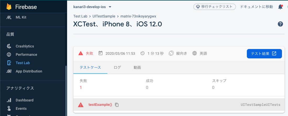Click the 縦向き orientation label
The image size is (288, 116).
point(182,53)
